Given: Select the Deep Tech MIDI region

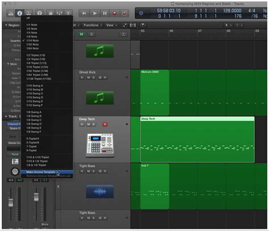Looking at the screenshot, I should click(197, 140).
